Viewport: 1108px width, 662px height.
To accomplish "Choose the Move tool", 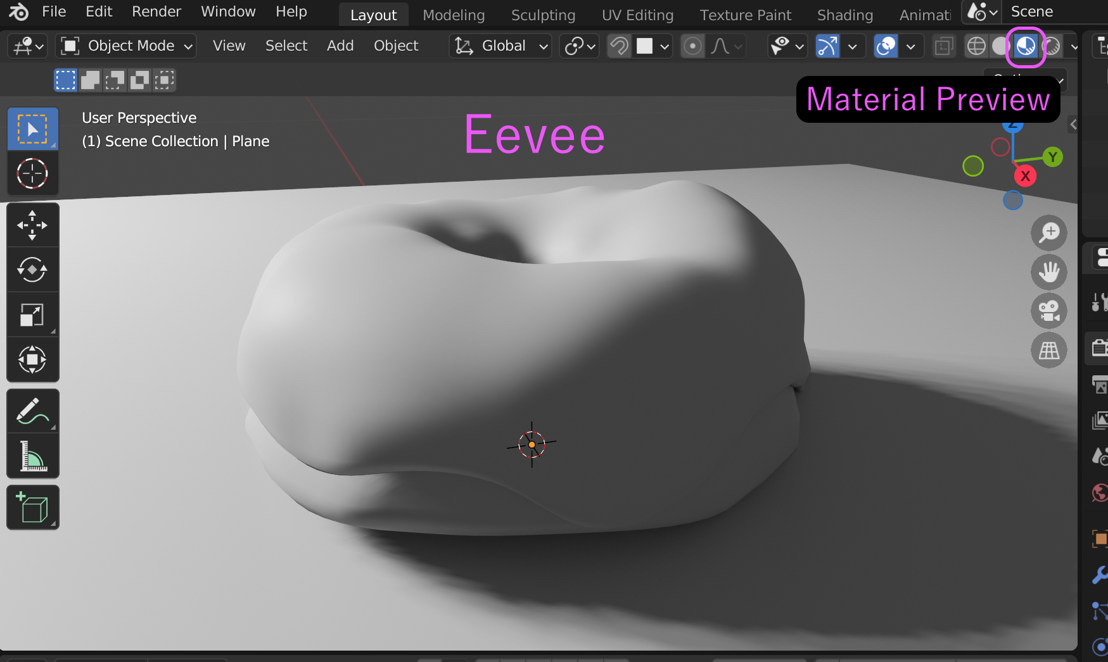I will pos(32,225).
